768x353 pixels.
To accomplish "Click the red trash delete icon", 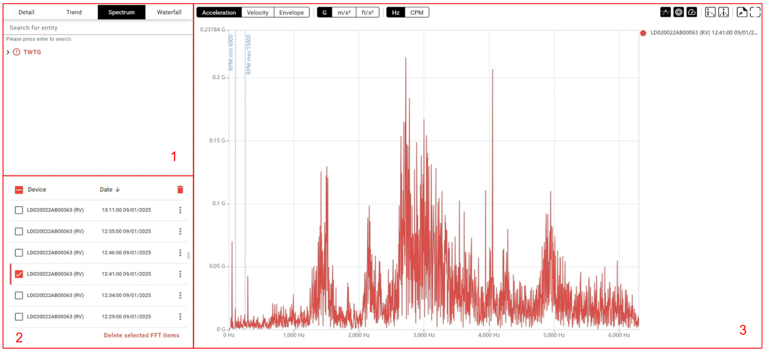I will click(x=180, y=190).
